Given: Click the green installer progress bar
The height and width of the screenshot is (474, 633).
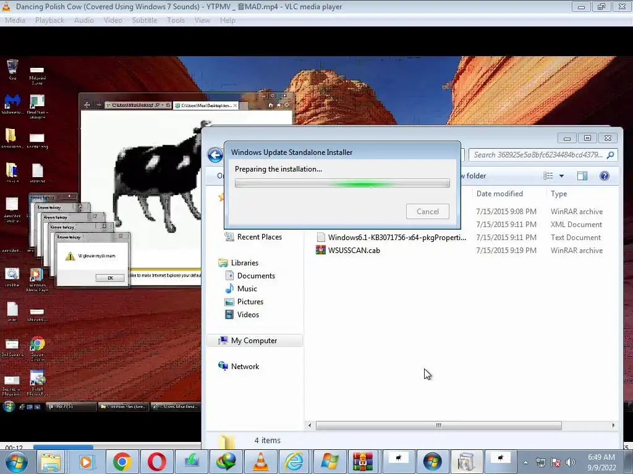Looking at the screenshot, I should 342,184.
